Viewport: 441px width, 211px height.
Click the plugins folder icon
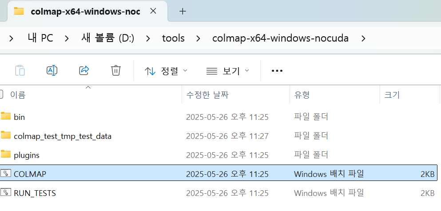[x=6, y=155]
